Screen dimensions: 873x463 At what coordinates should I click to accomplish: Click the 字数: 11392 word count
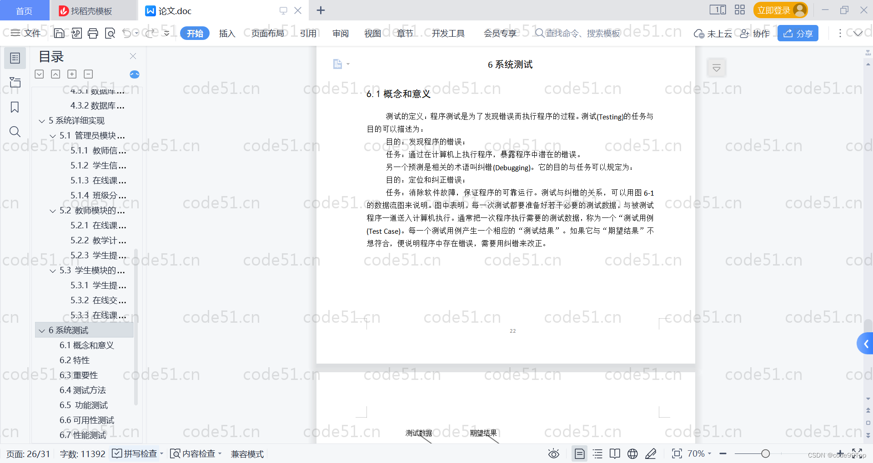[82, 453]
